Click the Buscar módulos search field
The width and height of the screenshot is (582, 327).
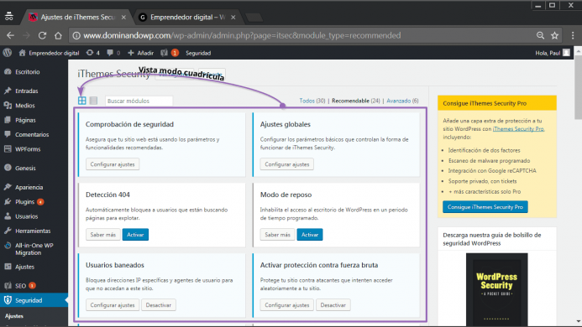pyautogui.click(x=139, y=101)
